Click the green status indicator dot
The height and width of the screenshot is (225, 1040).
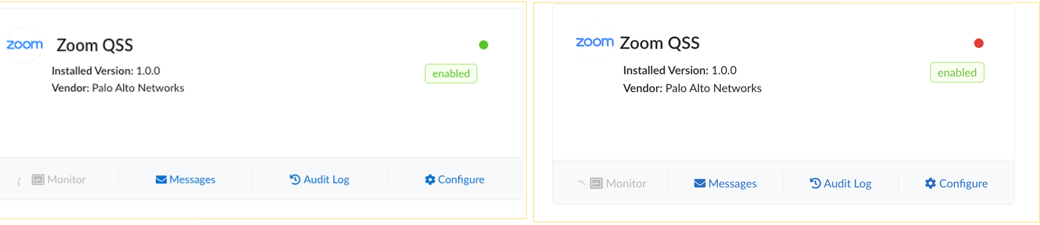click(484, 45)
